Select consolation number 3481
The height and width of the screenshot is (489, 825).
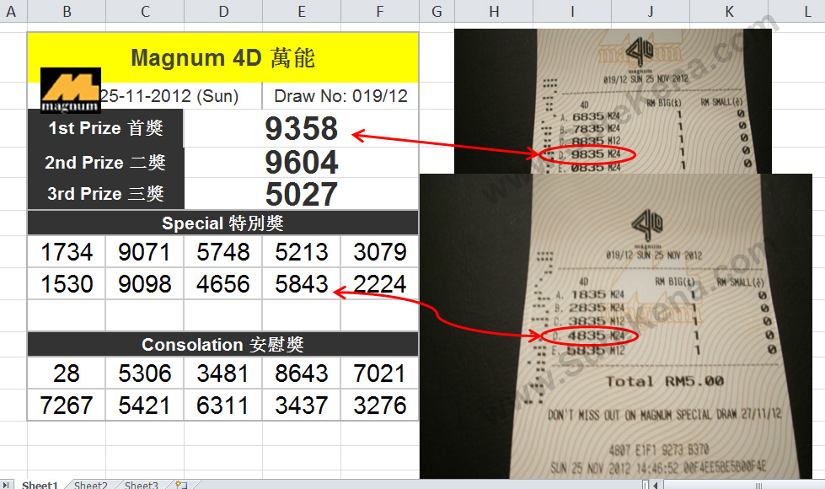[x=223, y=373]
